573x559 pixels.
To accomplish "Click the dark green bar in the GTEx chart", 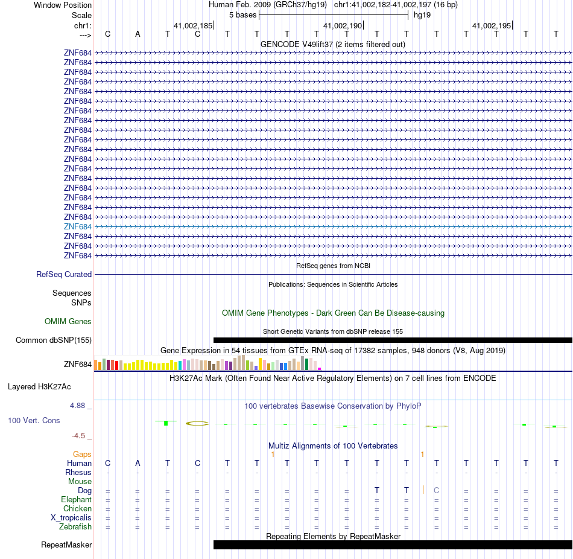I will point(306,365).
